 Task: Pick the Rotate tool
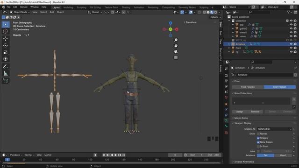[6, 46]
